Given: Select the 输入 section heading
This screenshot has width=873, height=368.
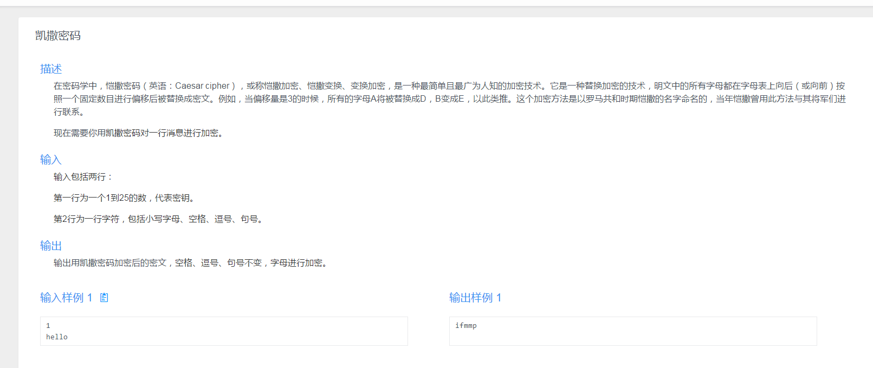Looking at the screenshot, I should pyautogui.click(x=51, y=160).
